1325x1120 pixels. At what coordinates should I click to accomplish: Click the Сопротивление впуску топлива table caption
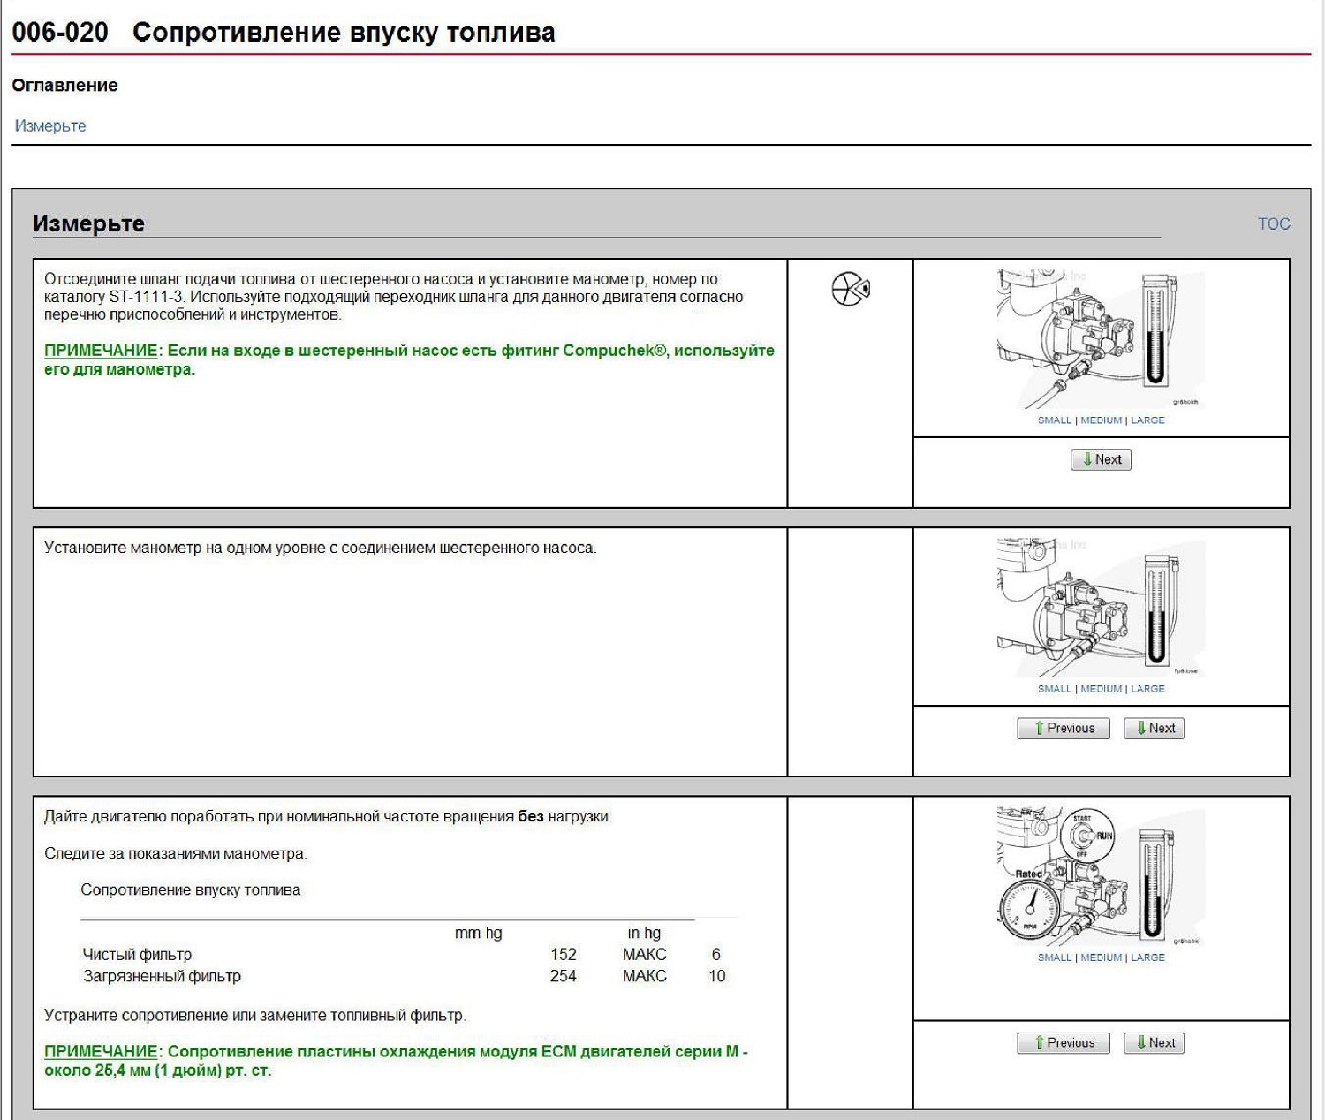[191, 889]
